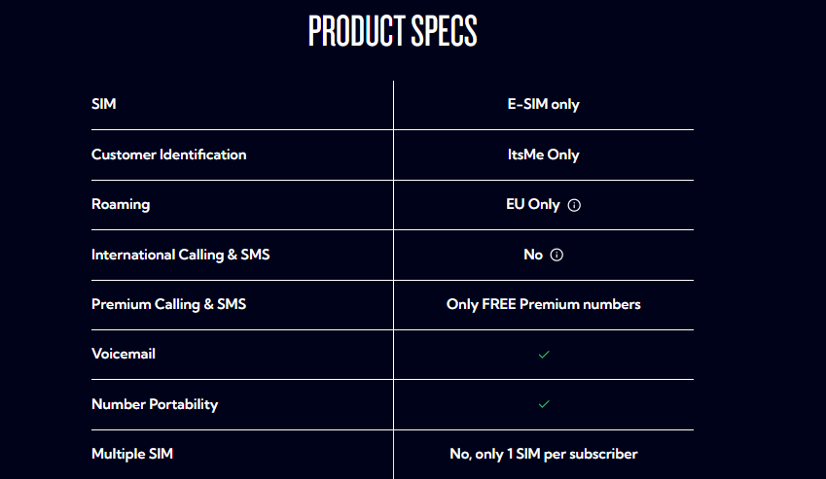
Task: Click the International Calling & SMS label
Action: point(181,255)
